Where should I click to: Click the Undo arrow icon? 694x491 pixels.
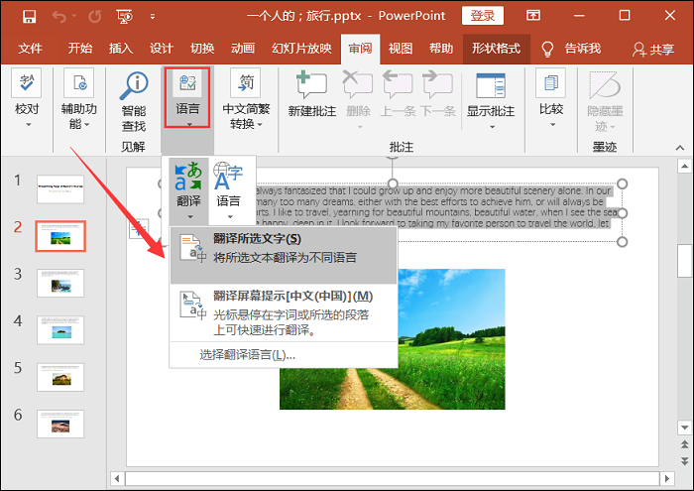[58, 17]
